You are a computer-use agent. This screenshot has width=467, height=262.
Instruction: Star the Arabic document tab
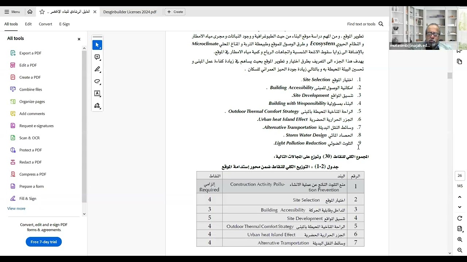[x=42, y=12]
